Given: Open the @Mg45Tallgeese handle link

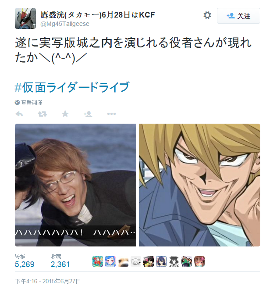Looking at the screenshot, I should tap(65, 24).
